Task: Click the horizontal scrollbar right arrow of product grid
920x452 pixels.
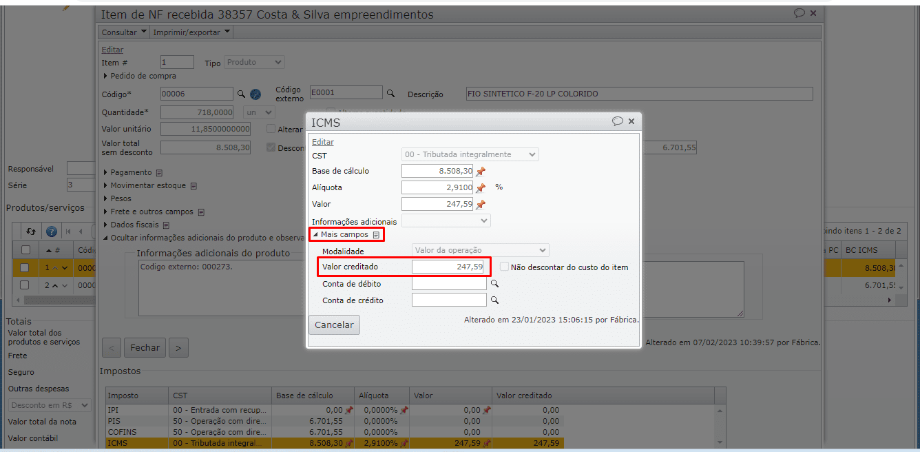Action: pos(889,300)
